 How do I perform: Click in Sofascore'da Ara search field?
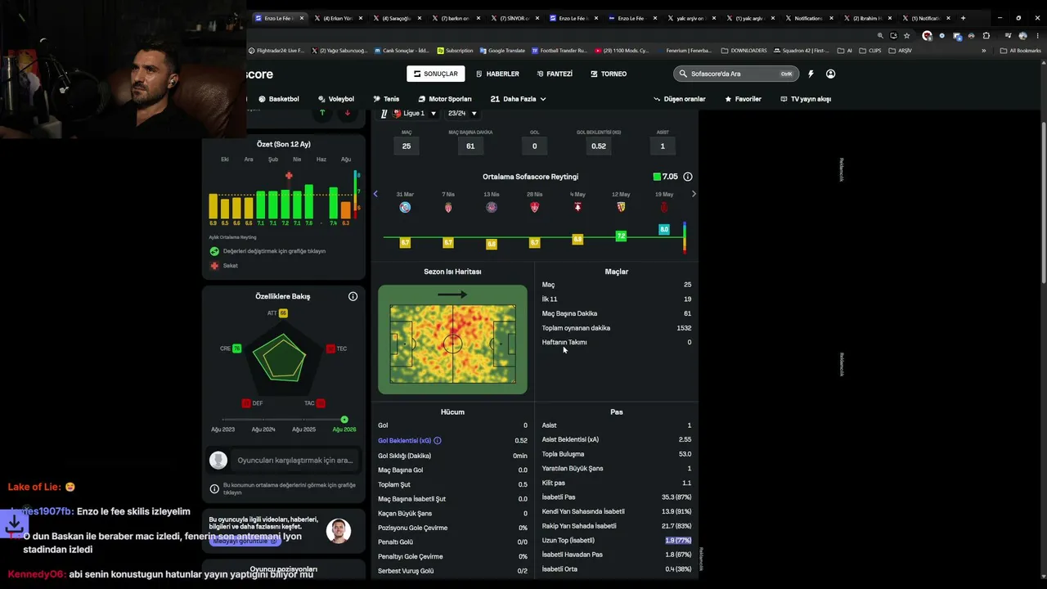[x=736, y=74]
